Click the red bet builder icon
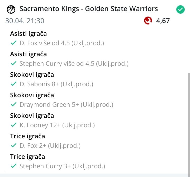Viewport: 190px width, 177px height. (148, 21)
